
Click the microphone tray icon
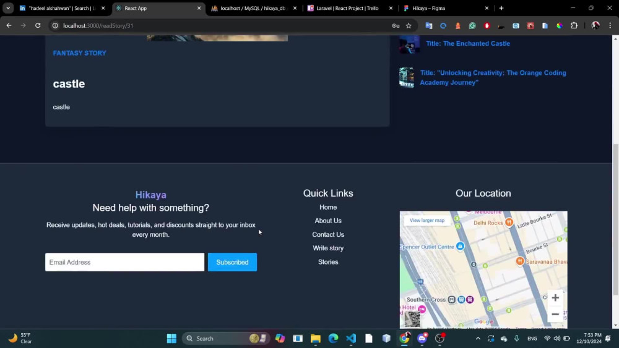(517, 339)
